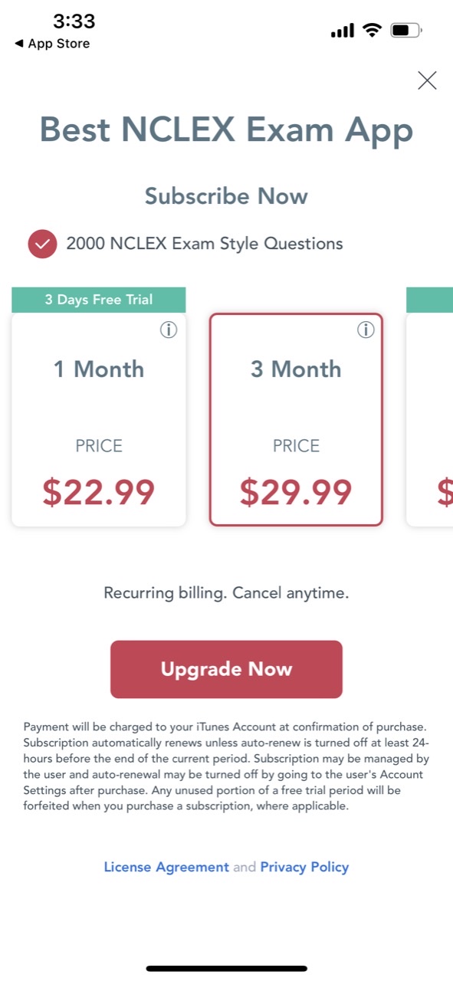Viewport: 453px width, 981px height.
Task: Open the Privacy Policy link
Action: pos(304,867)
